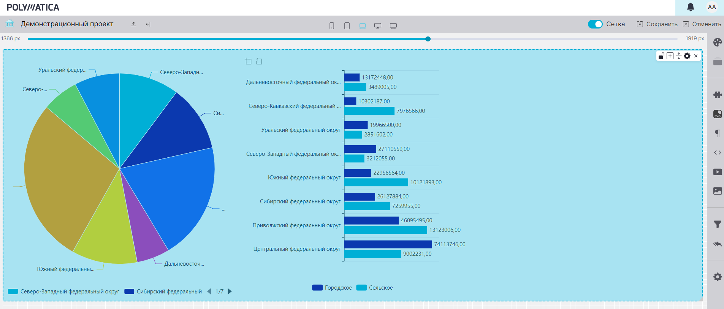Switch to smartphone layout view
Screen dimensions: 724x309
point(332,26)
